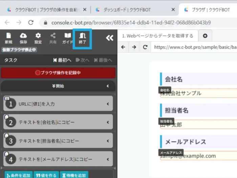Reload the virtual browser page
Viewport: 237px width, 178px height.
[145, 47]
